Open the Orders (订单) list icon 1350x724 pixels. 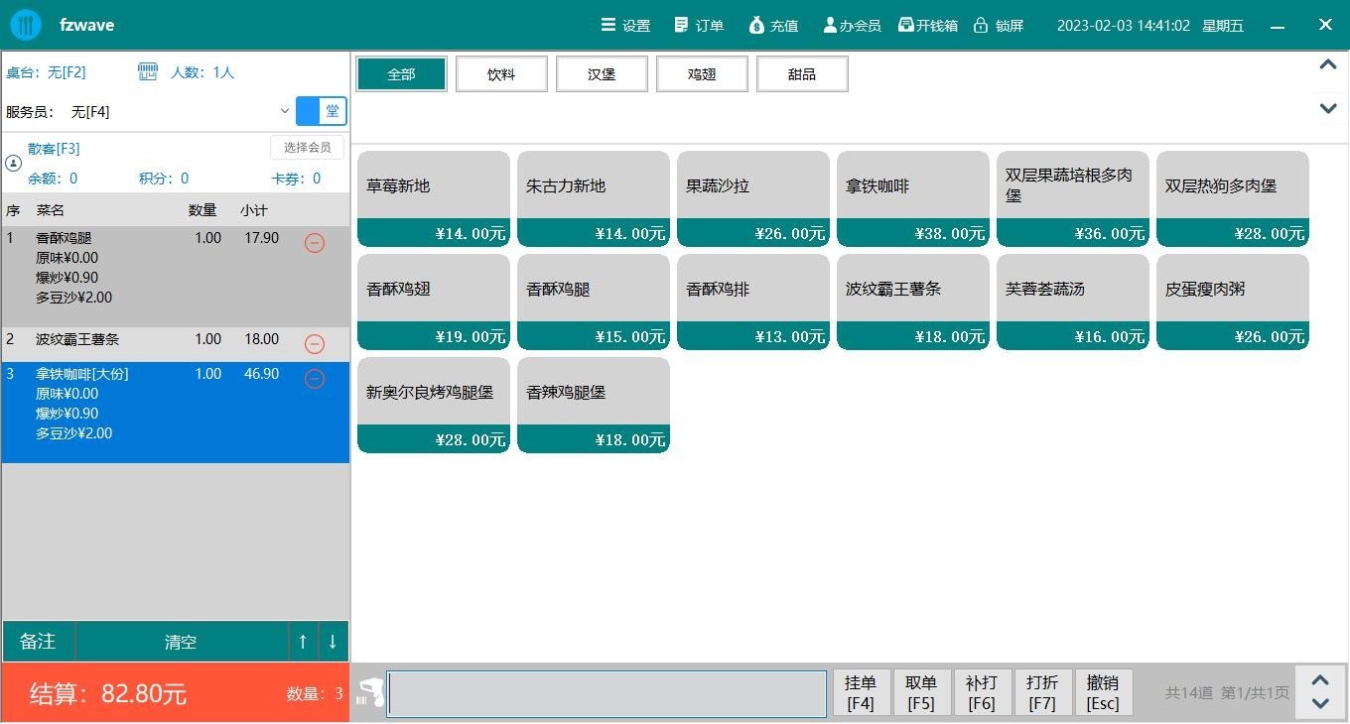pos(681,25)
